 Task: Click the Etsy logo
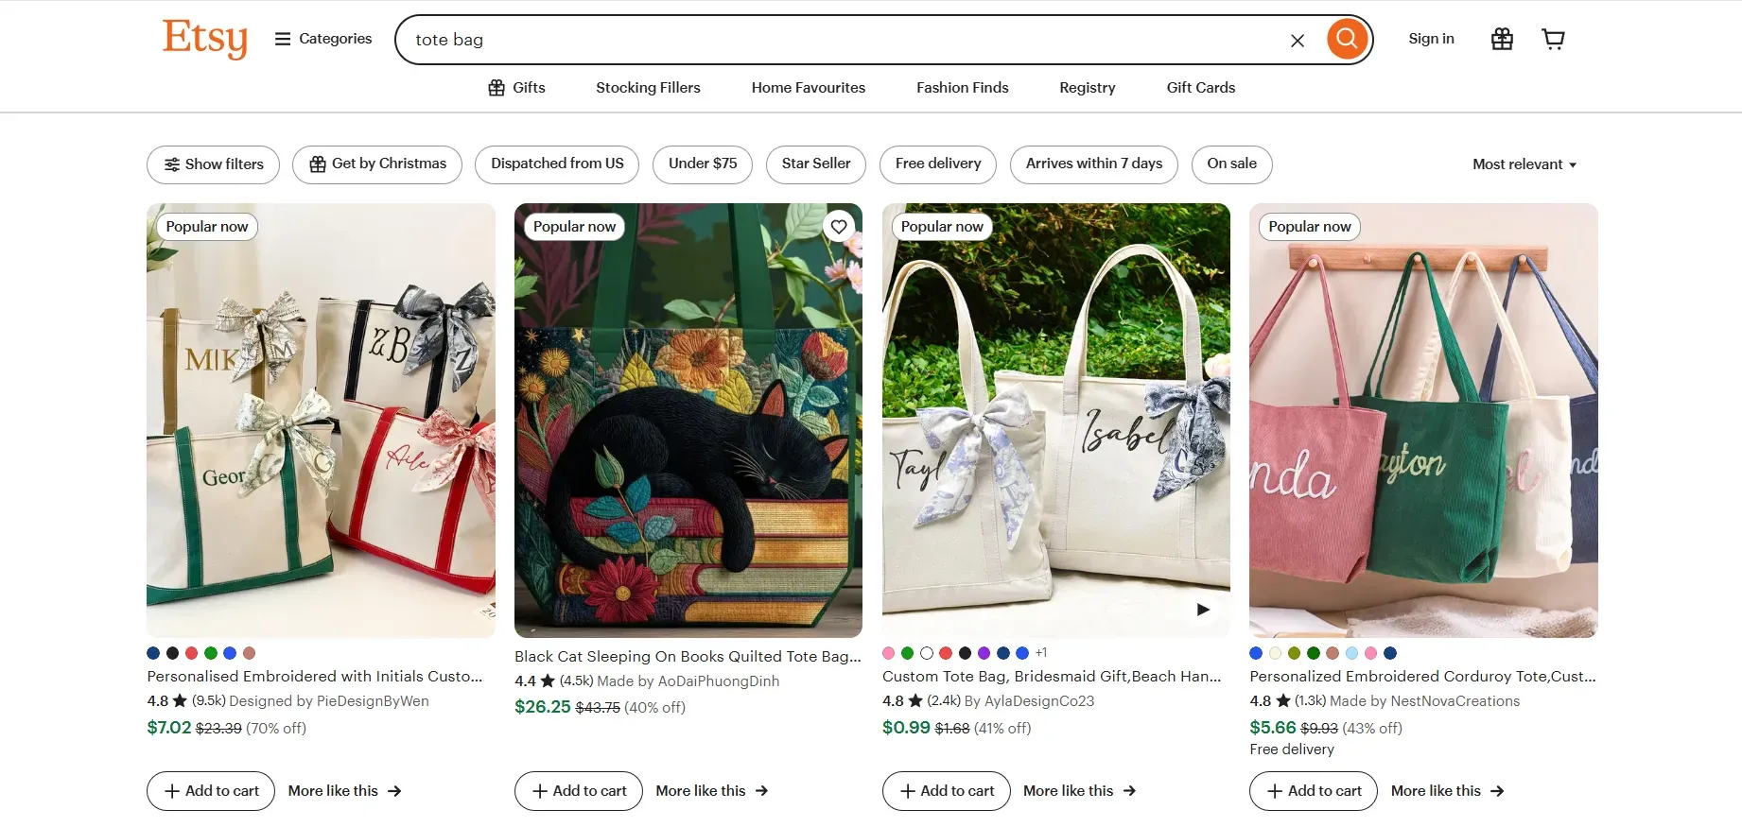click(x=204, y=39)
